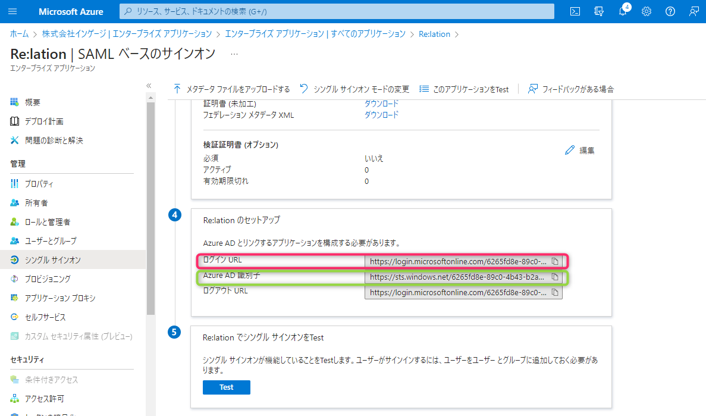Screen dimensions: 706x416
Task: Open the portal hamburger menu
Action: coord(12,11)
